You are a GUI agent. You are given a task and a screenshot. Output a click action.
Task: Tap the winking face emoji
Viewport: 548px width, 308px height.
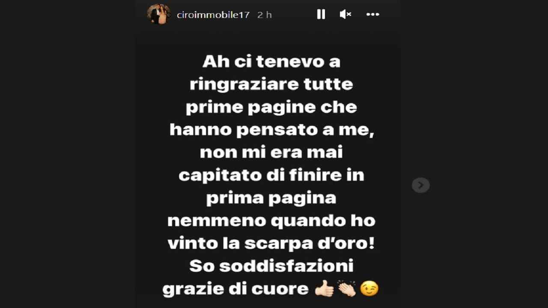(x=369, y=289)
